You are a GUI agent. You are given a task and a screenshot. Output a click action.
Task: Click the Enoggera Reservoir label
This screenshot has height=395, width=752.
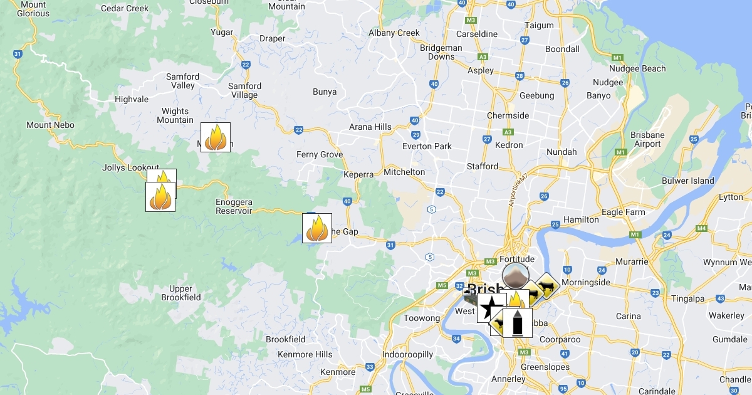coord(234,206)
